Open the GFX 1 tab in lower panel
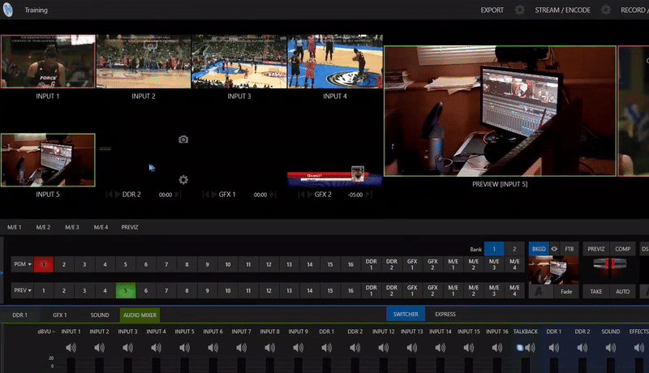649x373 pixels. click(59, 315)
